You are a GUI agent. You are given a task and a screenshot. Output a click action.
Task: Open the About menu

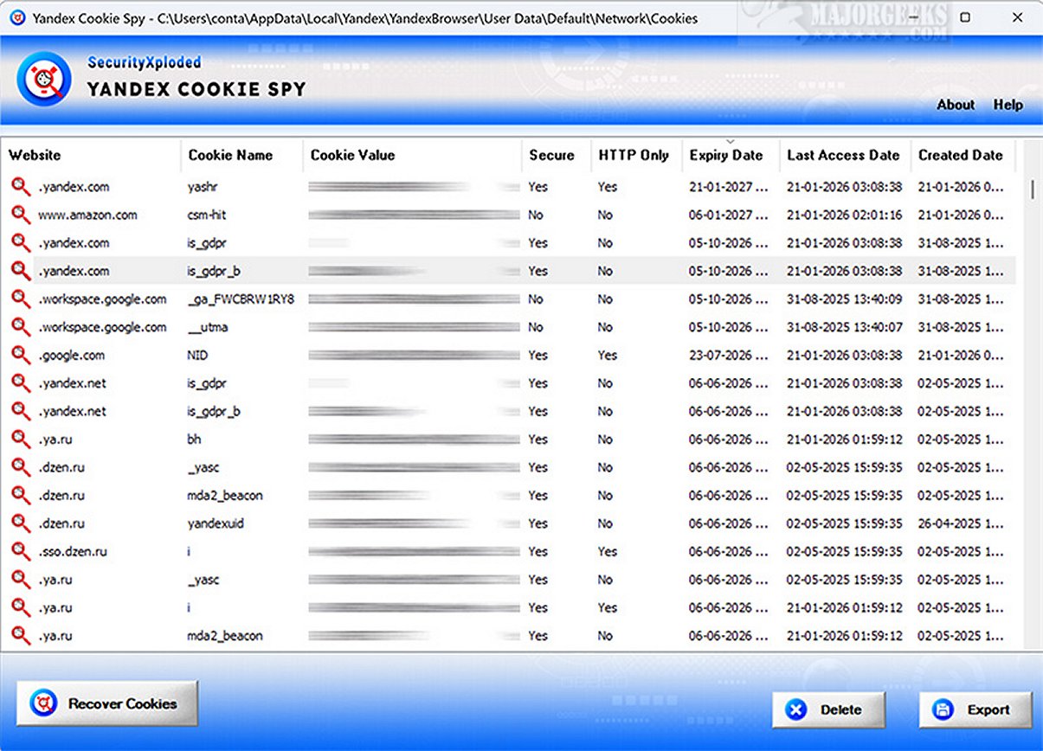coord(955,105)
